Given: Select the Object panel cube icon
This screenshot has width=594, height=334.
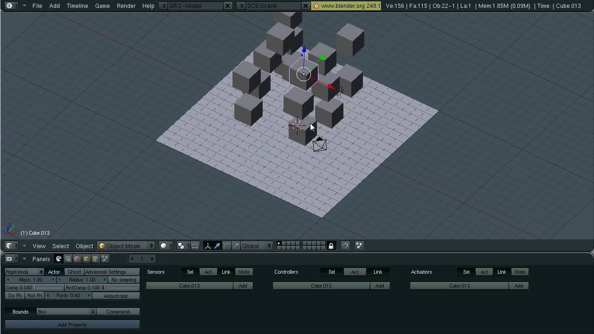Looking at the screenshot, I should pos(86,259).
